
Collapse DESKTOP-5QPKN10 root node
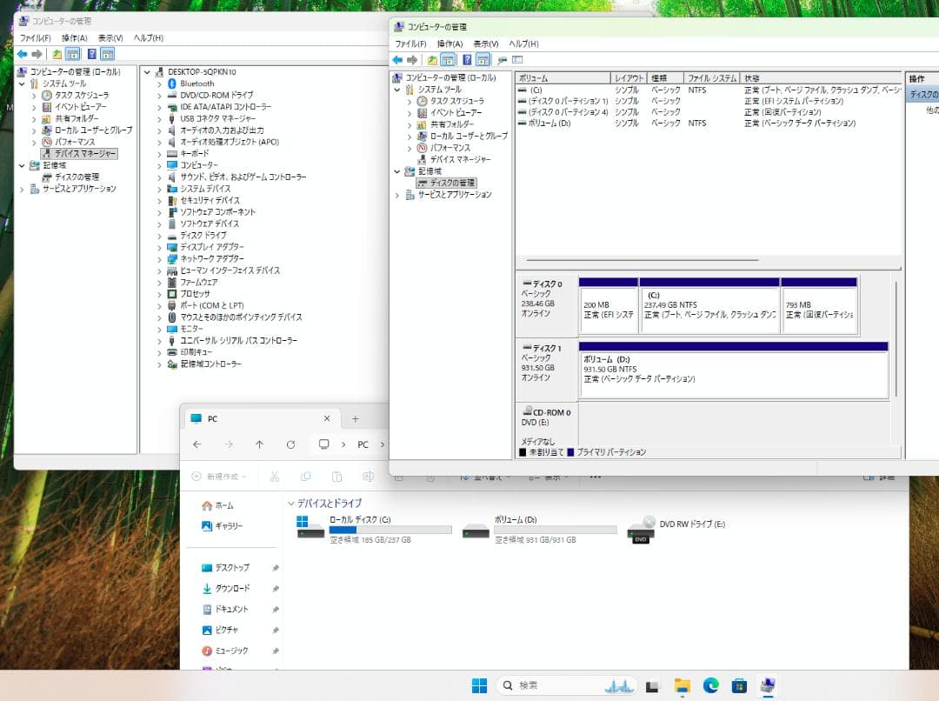[147, 72]
